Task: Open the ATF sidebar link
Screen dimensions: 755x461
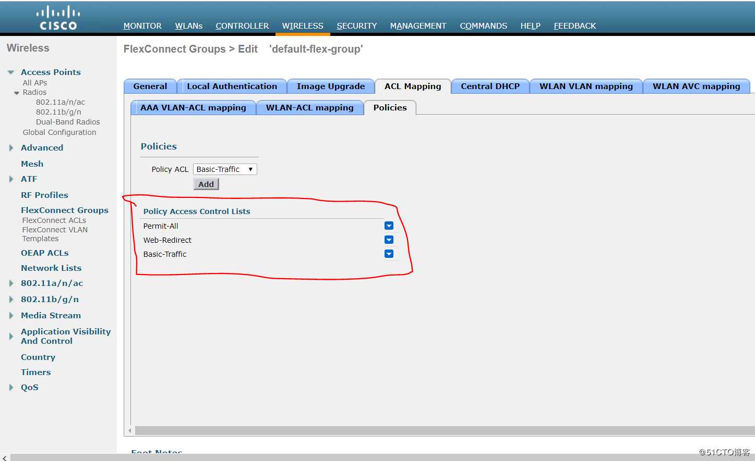Action: [x=29, y=179]
